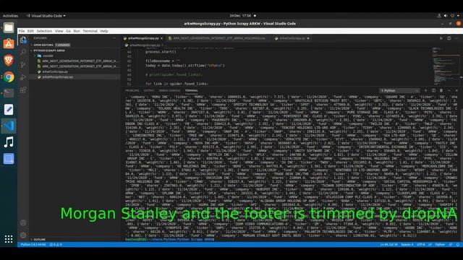Click the status bar errors and warnings
463x260 pixels.
56,245
